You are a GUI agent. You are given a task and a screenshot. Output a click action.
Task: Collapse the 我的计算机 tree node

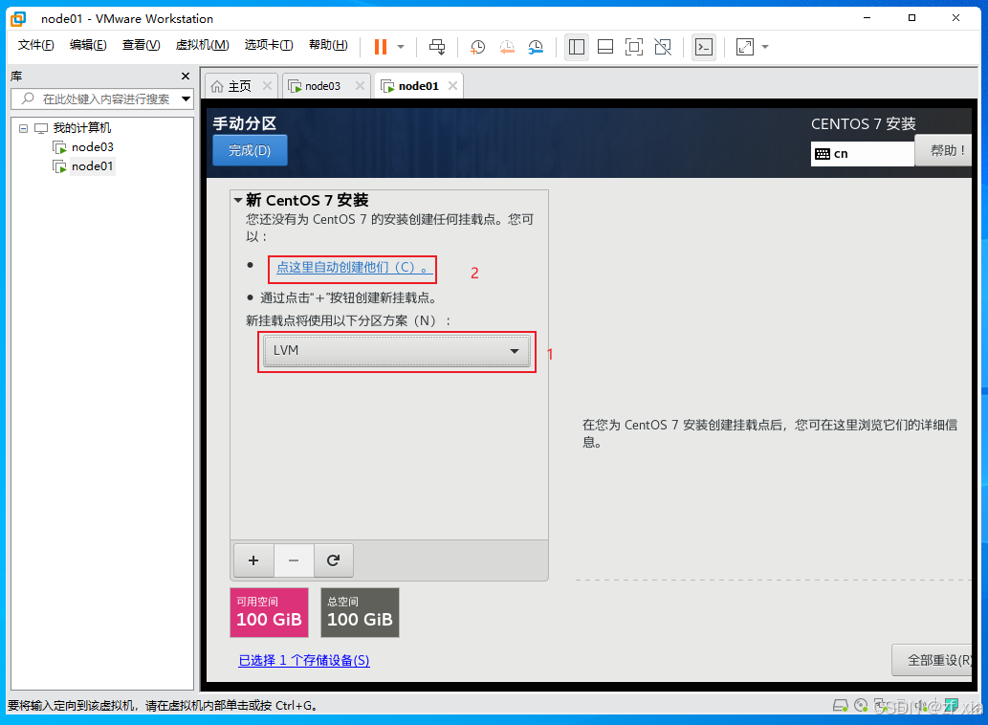(23, 128)
